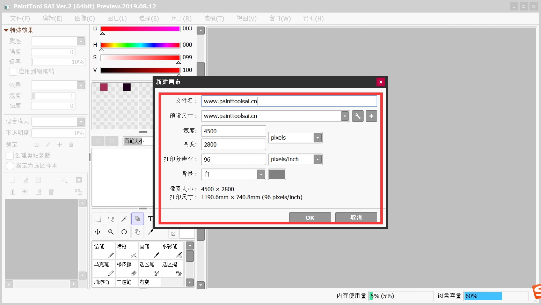
Task: Close the 新建画布 dialog
Action: 381,82
